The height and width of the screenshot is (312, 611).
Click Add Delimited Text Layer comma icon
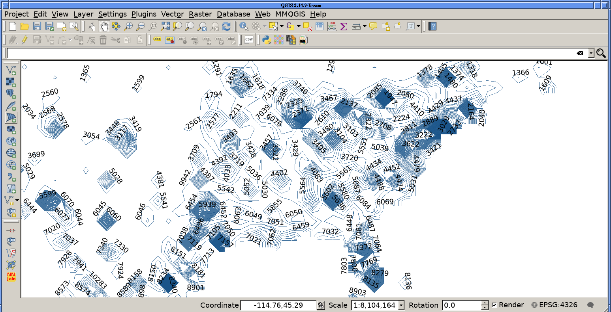tap(11, 176)
